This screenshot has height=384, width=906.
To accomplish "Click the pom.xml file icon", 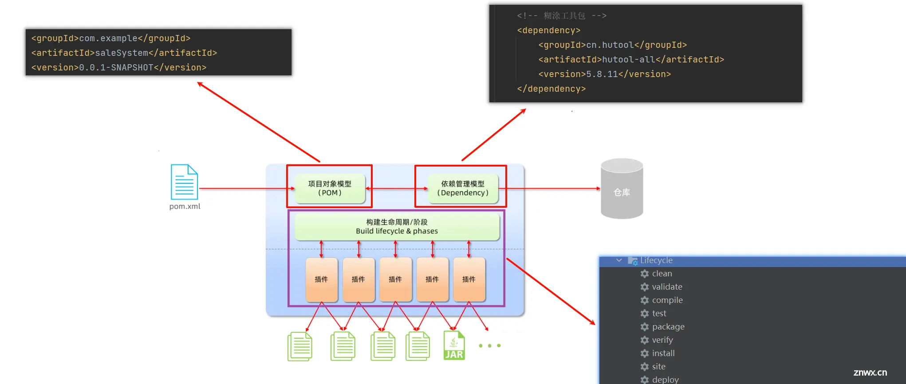I will coord(184,182).
